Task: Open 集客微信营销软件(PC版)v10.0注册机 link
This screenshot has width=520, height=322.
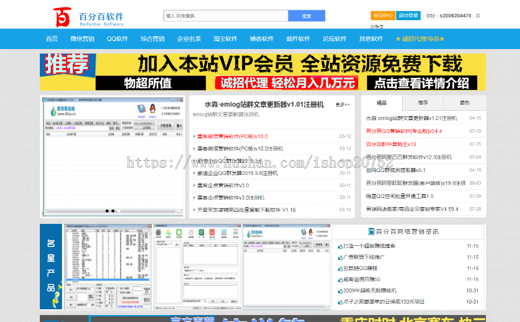Action: pyautogui.click(x=240, y=148)
